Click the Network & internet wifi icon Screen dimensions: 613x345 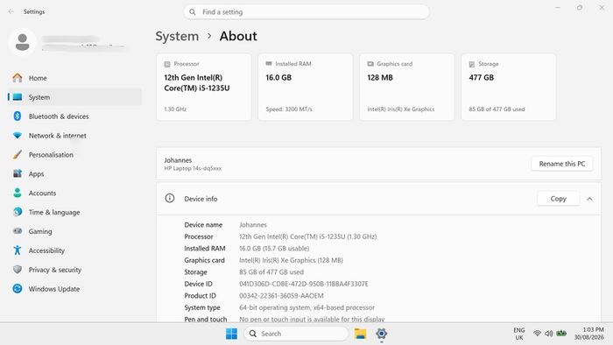tap(18, 135)
